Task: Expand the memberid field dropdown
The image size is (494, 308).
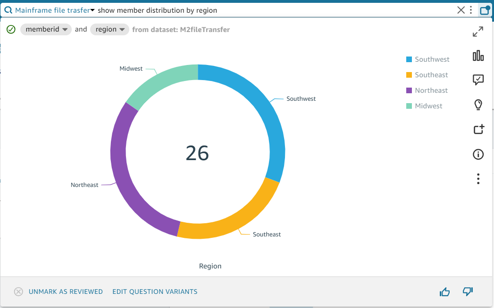Action: tap(46, 29)
